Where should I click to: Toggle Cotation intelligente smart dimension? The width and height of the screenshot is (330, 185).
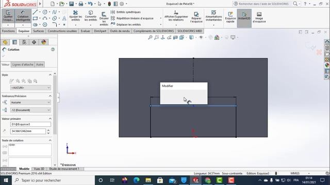23,16
